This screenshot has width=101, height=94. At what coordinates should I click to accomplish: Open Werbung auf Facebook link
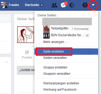[60, 90]
